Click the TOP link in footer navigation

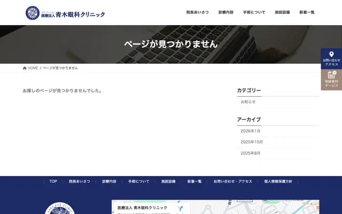[53, 181]
